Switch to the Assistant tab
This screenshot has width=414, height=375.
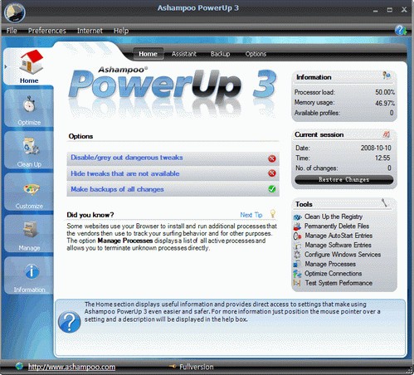[x=183, y=54]
